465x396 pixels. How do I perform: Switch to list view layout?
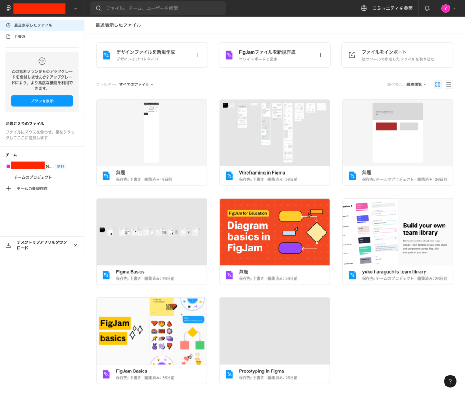[x=449, y=85]
